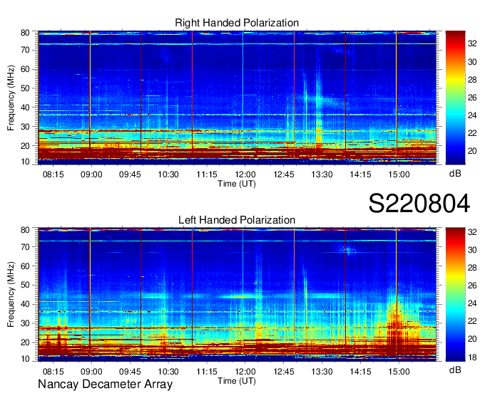Click the 'Nancay Decameter Array' caption

[x=105, y=384]
